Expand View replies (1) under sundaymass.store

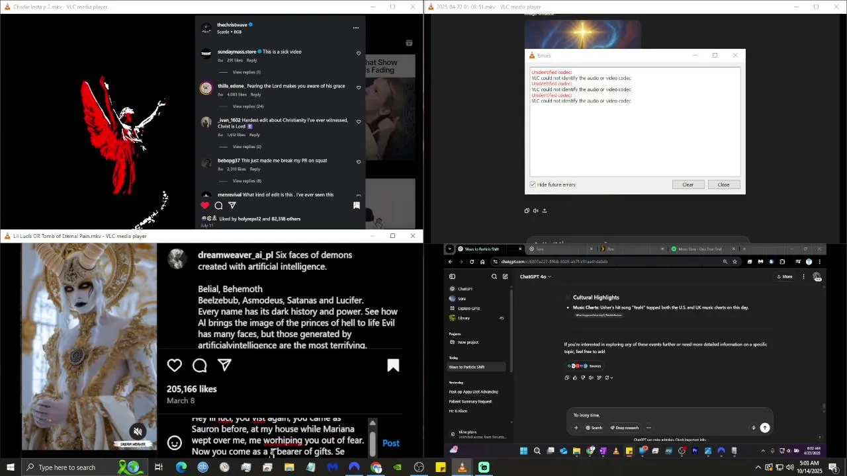(247, 72)
